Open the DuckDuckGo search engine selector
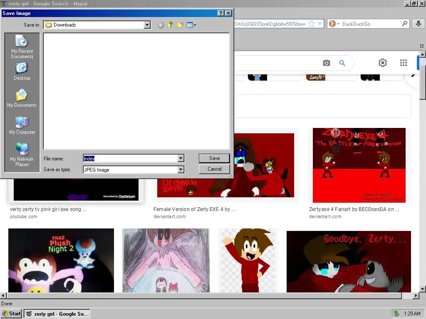 pos(334,24)
